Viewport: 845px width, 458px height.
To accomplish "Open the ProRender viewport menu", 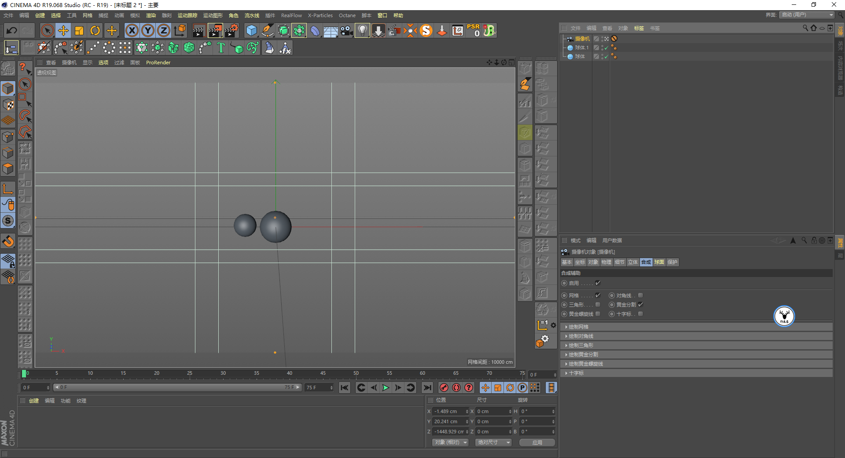I will [158, 63].
